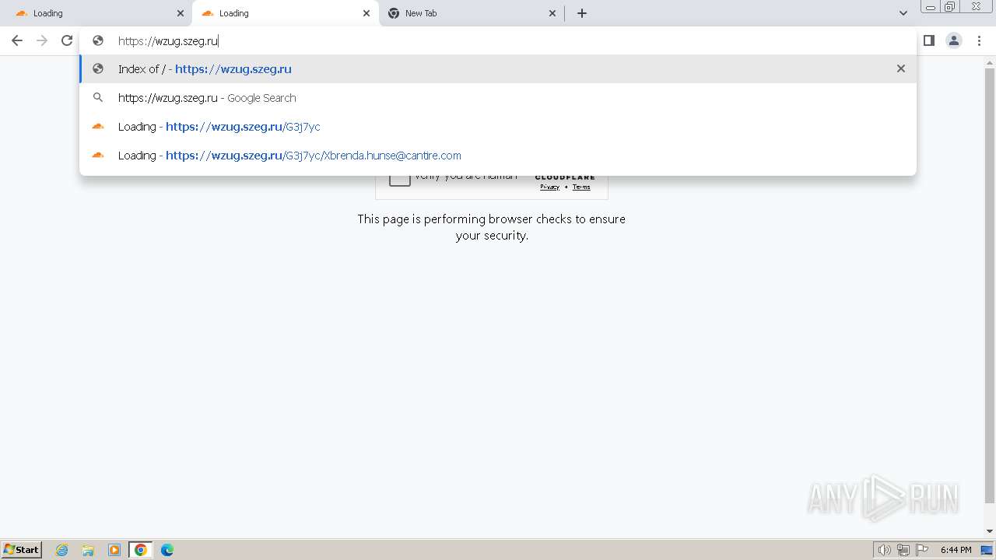Close the first Loading tab
996x560 pixels.
[x=181, y=13]
